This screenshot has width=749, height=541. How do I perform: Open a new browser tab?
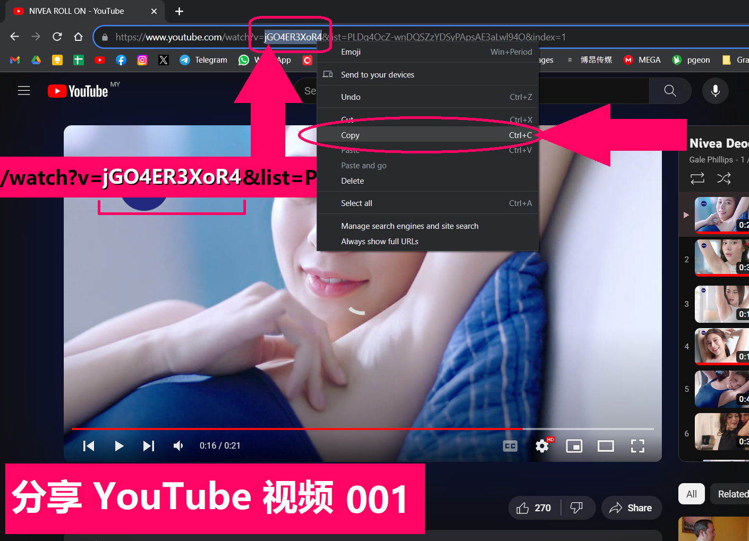coord(179,11)
